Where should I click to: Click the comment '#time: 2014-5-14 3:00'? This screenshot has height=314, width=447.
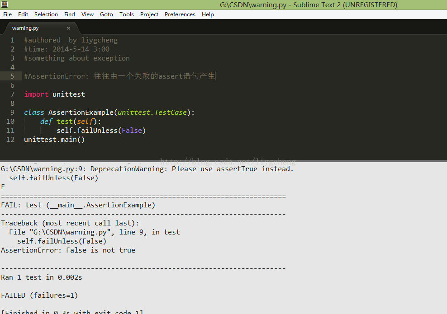coord(67,49)
